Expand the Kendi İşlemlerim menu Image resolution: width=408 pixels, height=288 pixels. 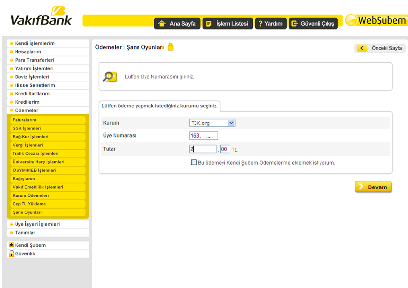[x=47, y=43]
